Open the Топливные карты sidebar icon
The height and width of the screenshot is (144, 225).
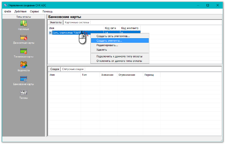pyautogui.click(x=24, y=51)
